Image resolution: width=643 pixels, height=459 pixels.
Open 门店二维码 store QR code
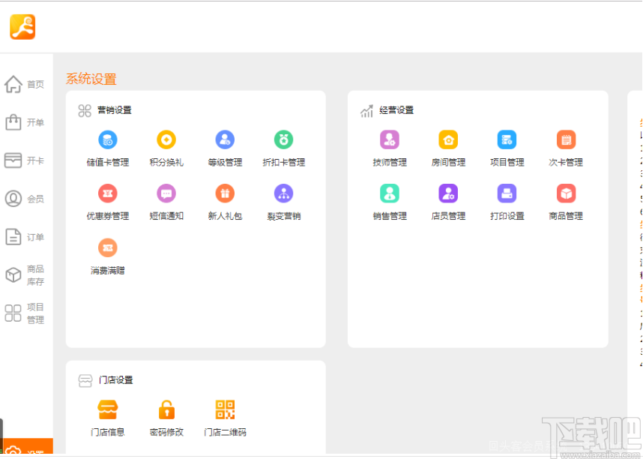point(223,418)
